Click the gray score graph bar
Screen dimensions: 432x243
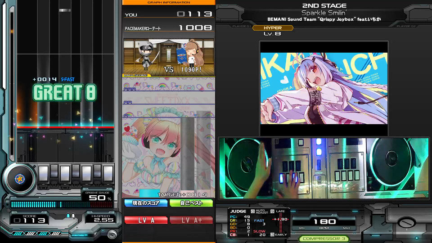click(x=188, y=154)
